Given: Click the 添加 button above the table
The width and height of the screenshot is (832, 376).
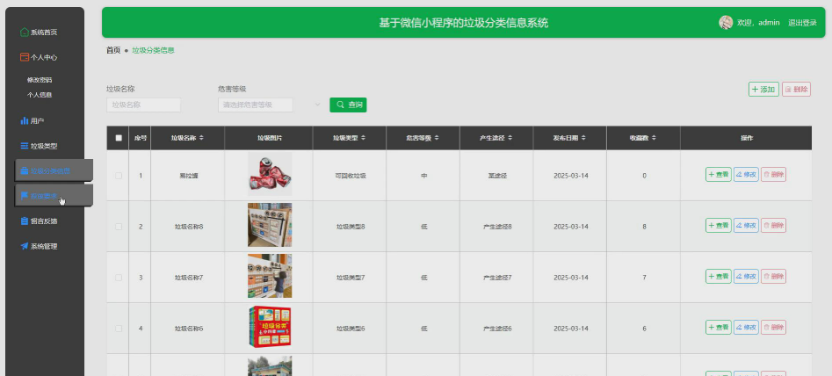Looking at the screenshot, I should tap(763, 90).
